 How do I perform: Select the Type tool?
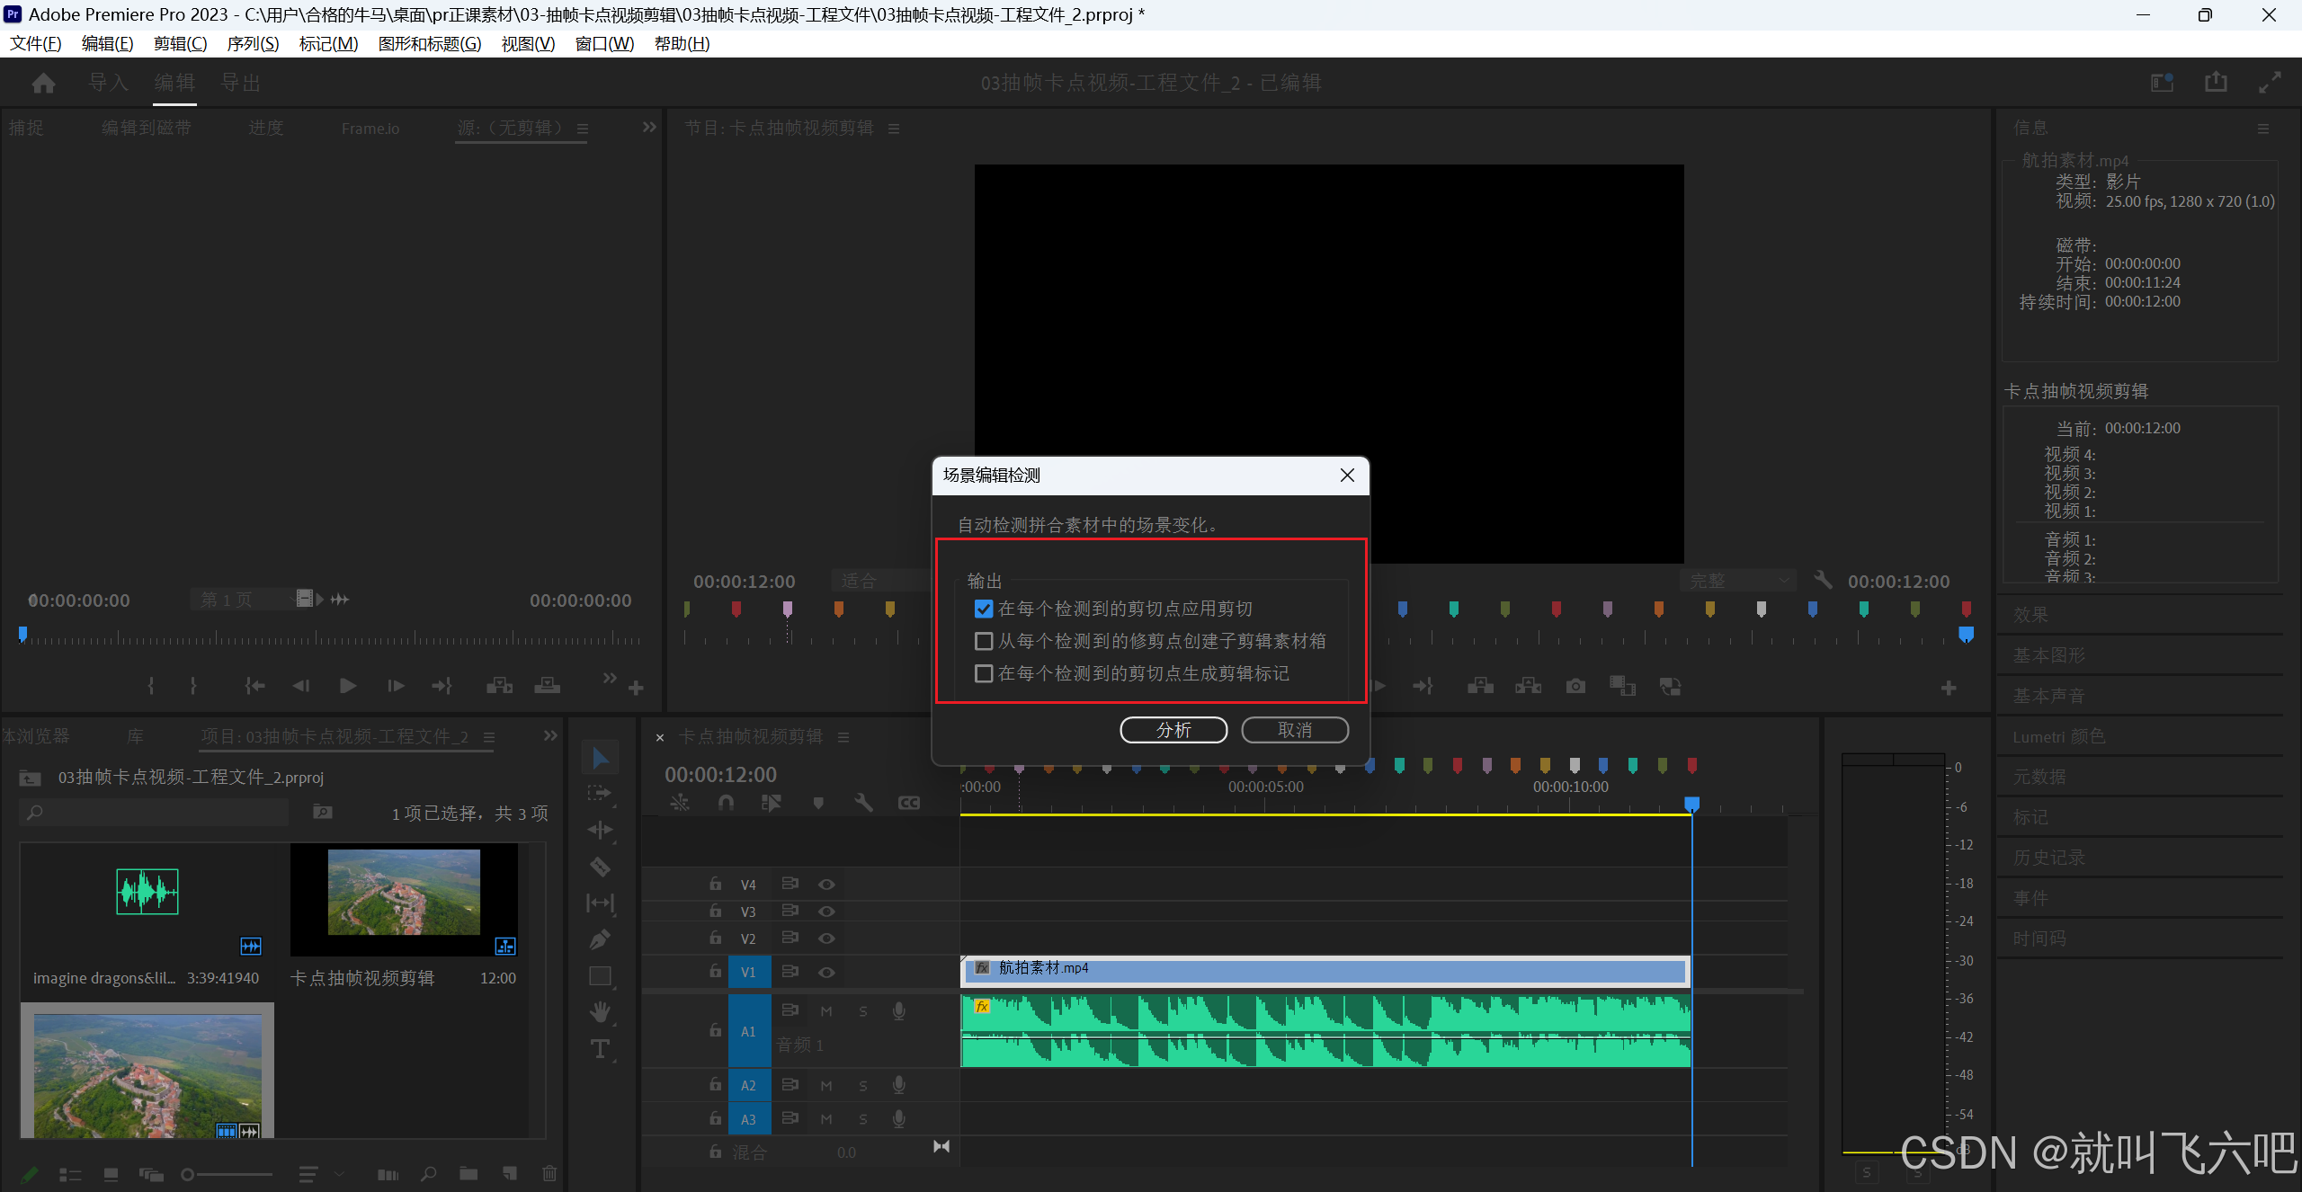tap(600, 1049)
